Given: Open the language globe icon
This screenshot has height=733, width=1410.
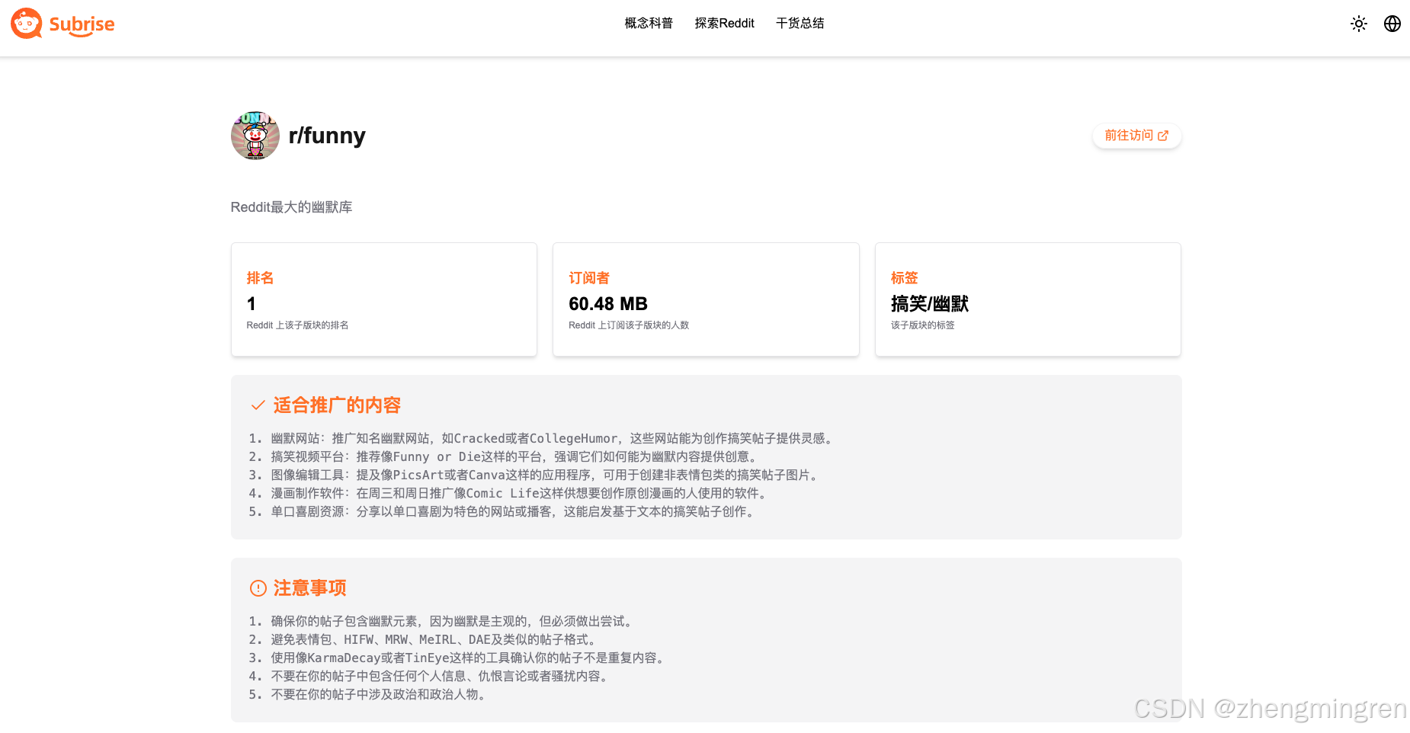Looking at the screenshot, I should (x=1392, y=24).
